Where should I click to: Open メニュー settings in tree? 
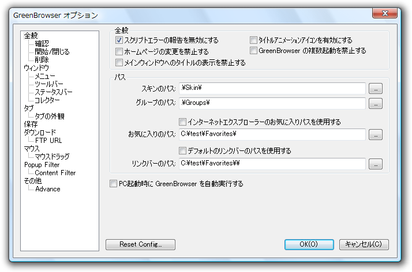pos(45,76)
